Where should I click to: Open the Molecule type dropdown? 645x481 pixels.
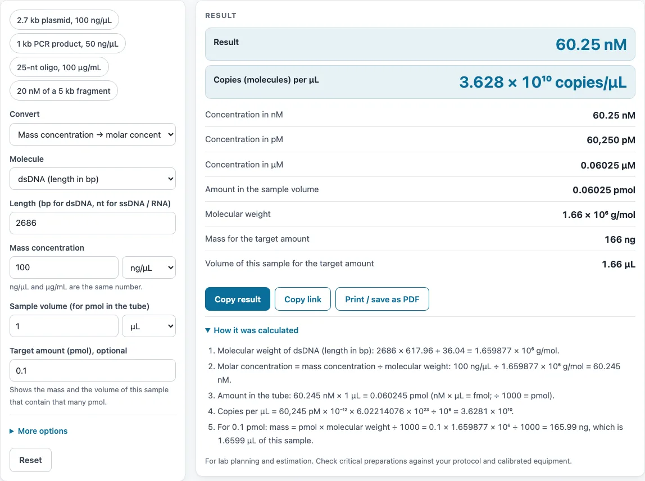point(93,179)
